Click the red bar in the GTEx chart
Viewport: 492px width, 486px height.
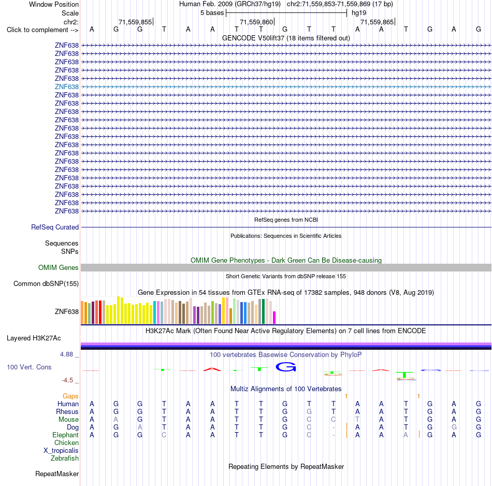point(100,312)
